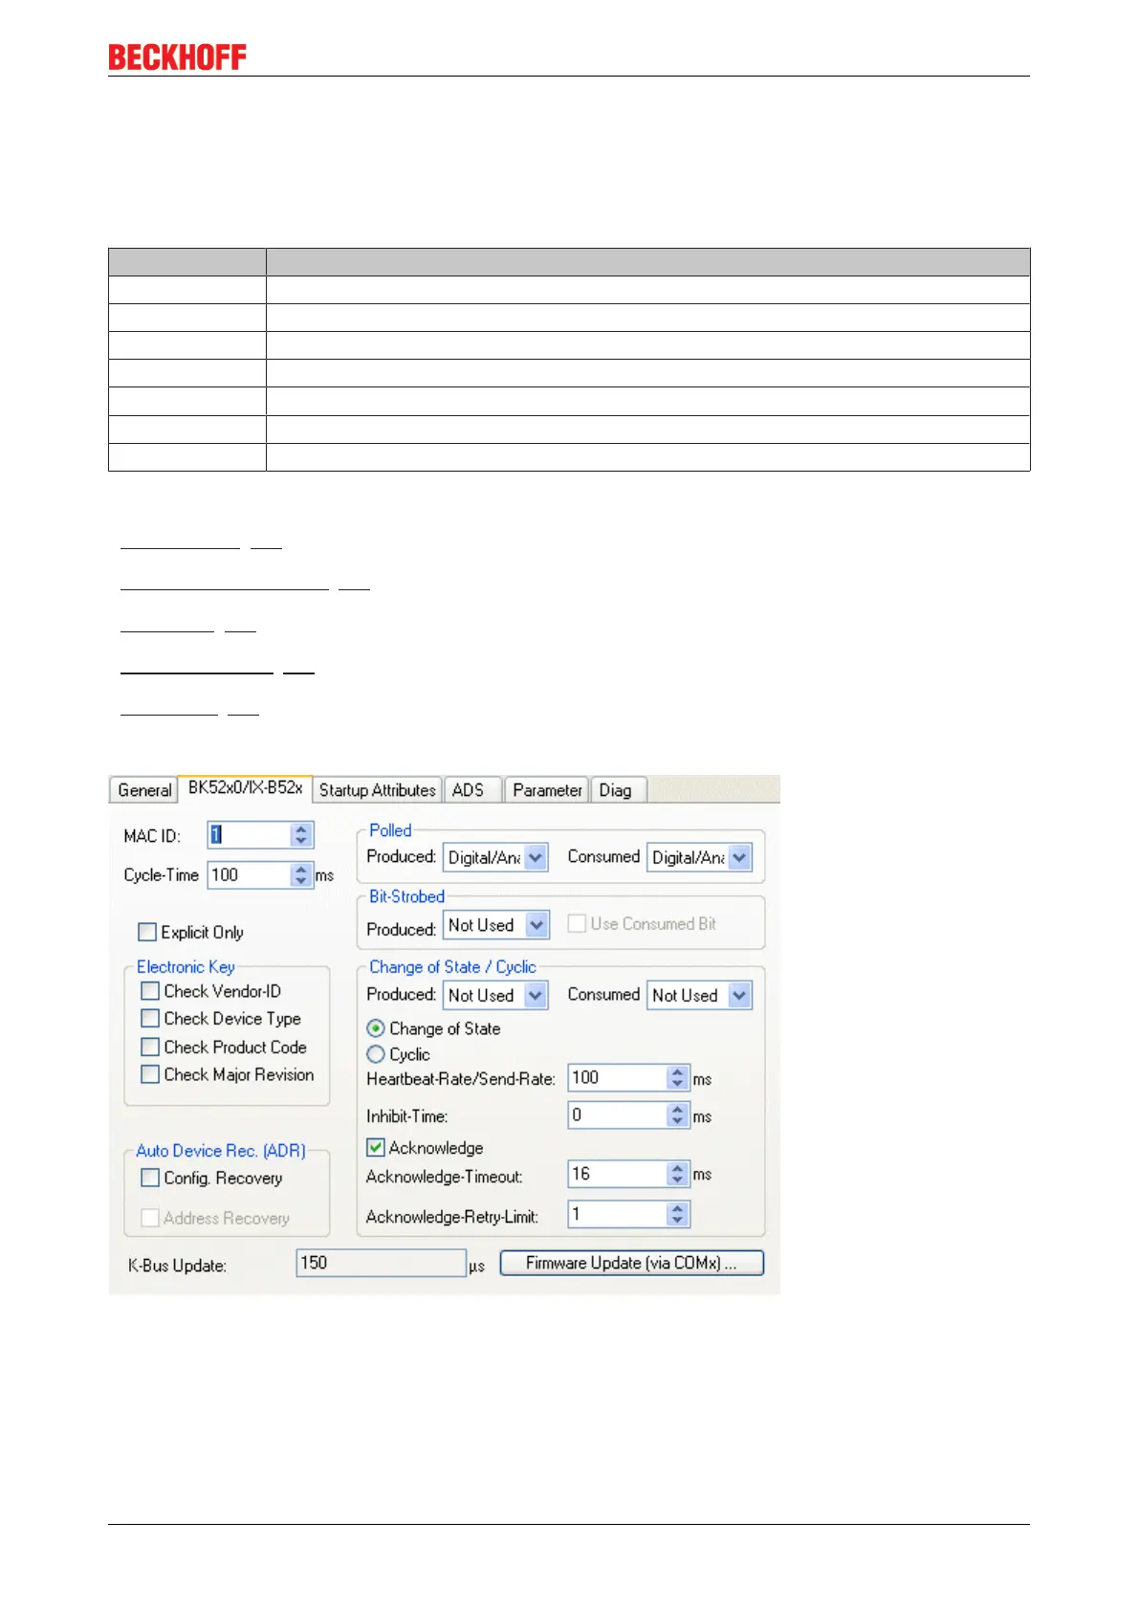Tick the Check Device Type checkbox
This screenshot has height=1611, width=1139.
(x=150, y=1019)
